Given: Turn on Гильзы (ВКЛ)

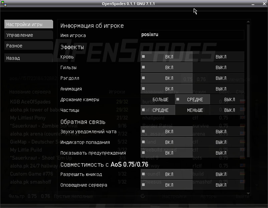Looking at the screenshot, I should click(x=166, y=67).
